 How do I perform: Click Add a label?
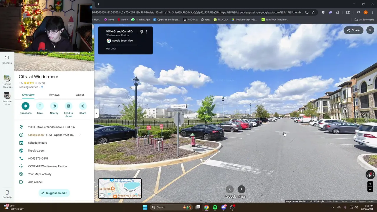coord(35,182)
